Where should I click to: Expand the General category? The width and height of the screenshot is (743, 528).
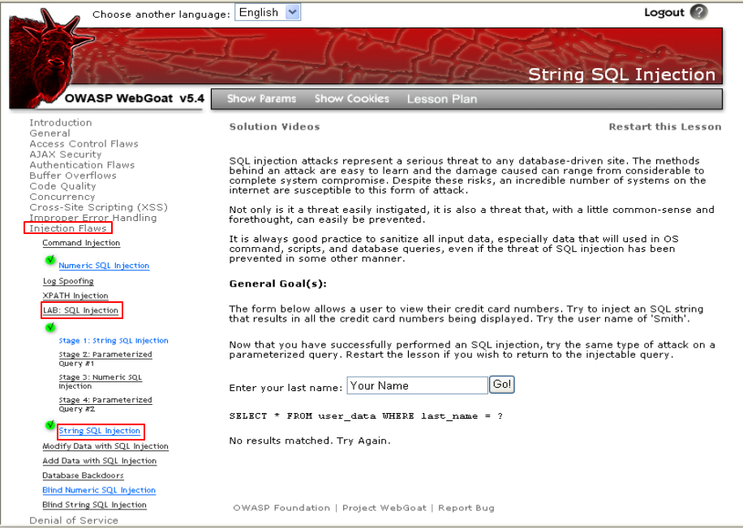coord(49,134)
